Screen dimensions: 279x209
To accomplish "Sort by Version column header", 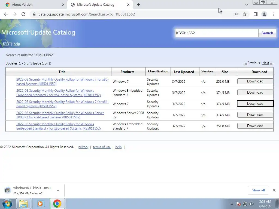I will point(207,71).
